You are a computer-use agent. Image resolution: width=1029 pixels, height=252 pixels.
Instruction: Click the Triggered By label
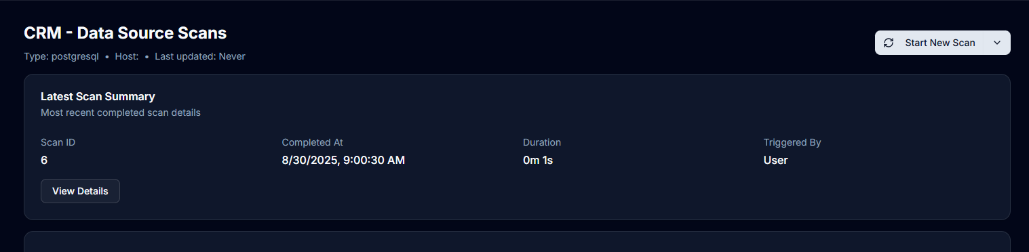click(792, 142)
